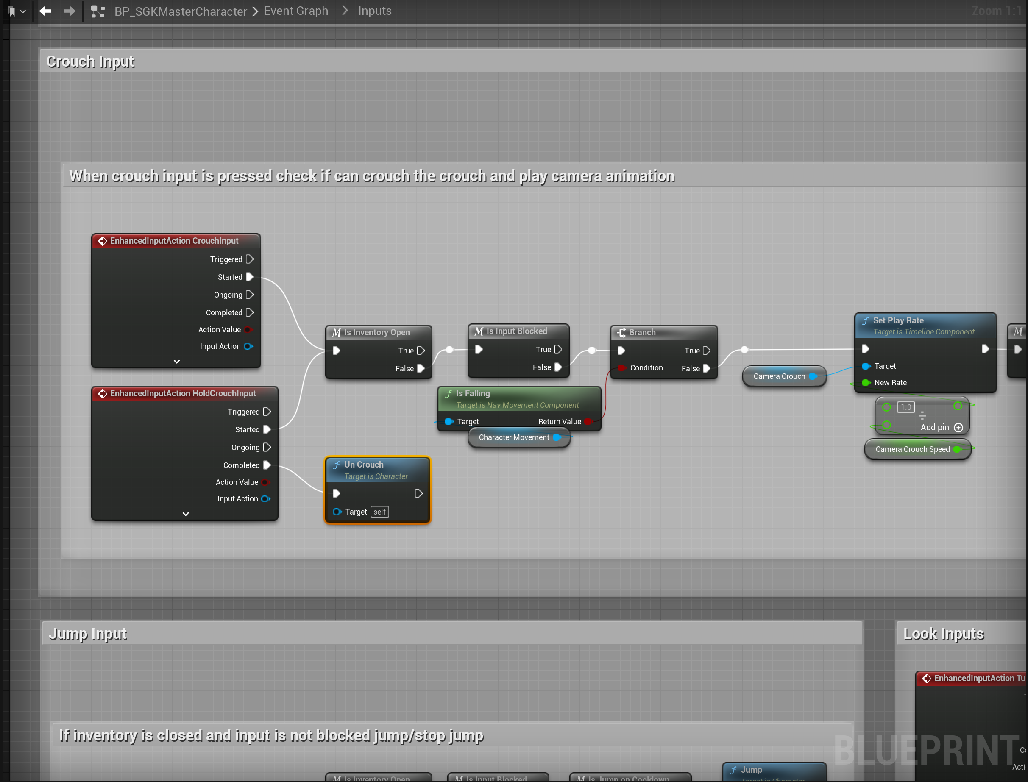Click the blueprint graph icon beside BP_SGKMasterCharacter
Viewport: 1028px width, 782px height.
tap(98, 11)
